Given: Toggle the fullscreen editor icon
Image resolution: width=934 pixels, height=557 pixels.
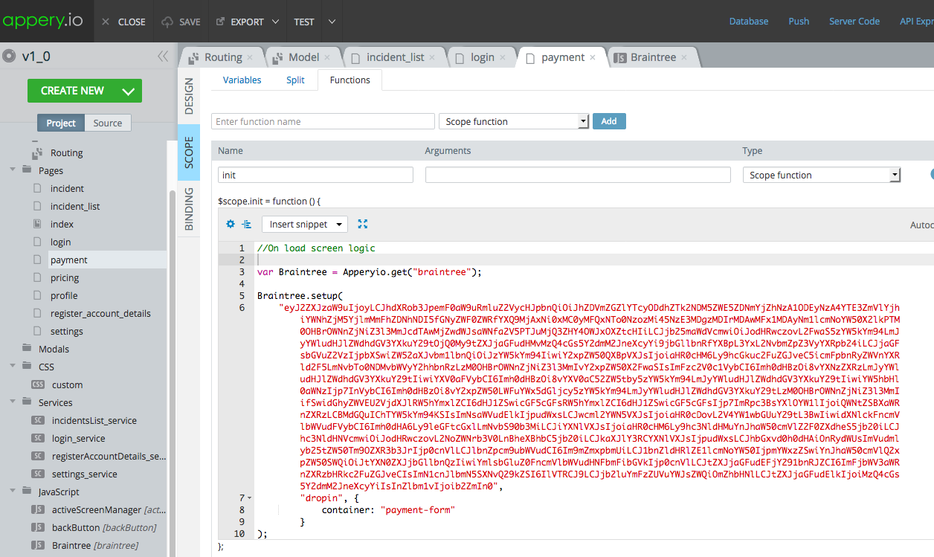Looking at the screenshot, I should [363, 224].
